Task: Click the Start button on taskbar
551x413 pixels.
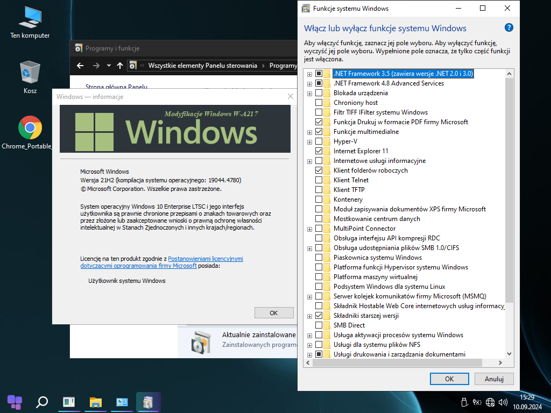Action: pyautogui.click(x=15, y=402)
